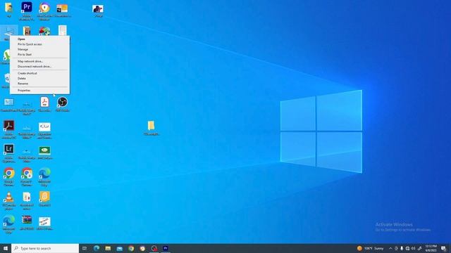Choose Disconnect network drive option
Viewport: 451px width, 253px height.
[x=35, y=67]
